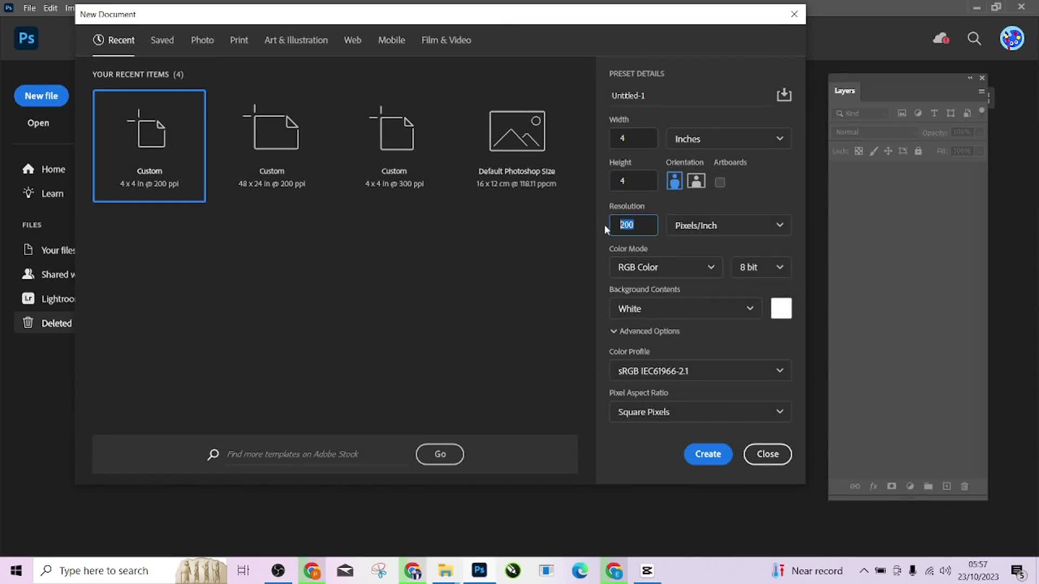
Task: Click the fx effects icon in Layers panel
Action: pos(873,486)
